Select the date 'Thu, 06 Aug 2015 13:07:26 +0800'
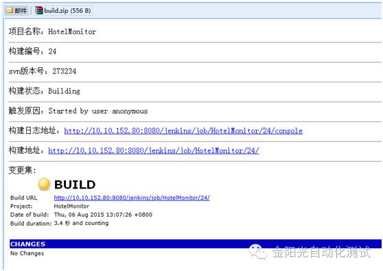The height and width of the screenshot is (271, 383). [103, 215]
